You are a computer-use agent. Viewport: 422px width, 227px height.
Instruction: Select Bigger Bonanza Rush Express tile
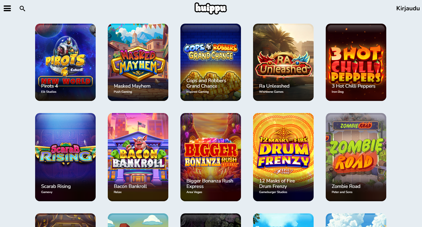211,157
